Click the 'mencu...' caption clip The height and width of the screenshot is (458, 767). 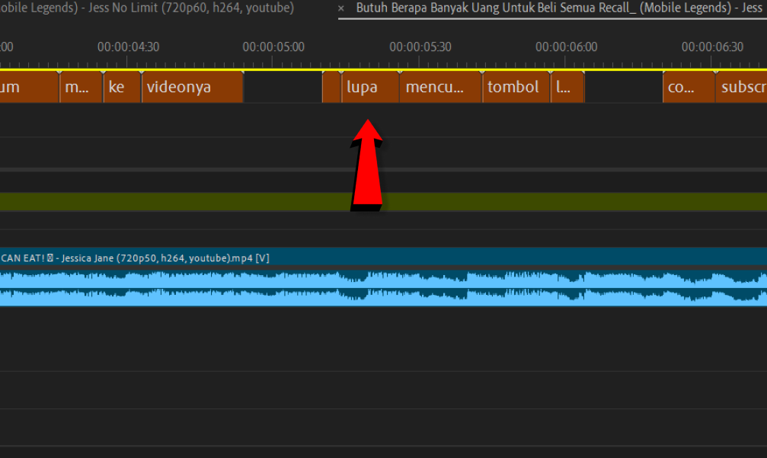tap(440, 87)
